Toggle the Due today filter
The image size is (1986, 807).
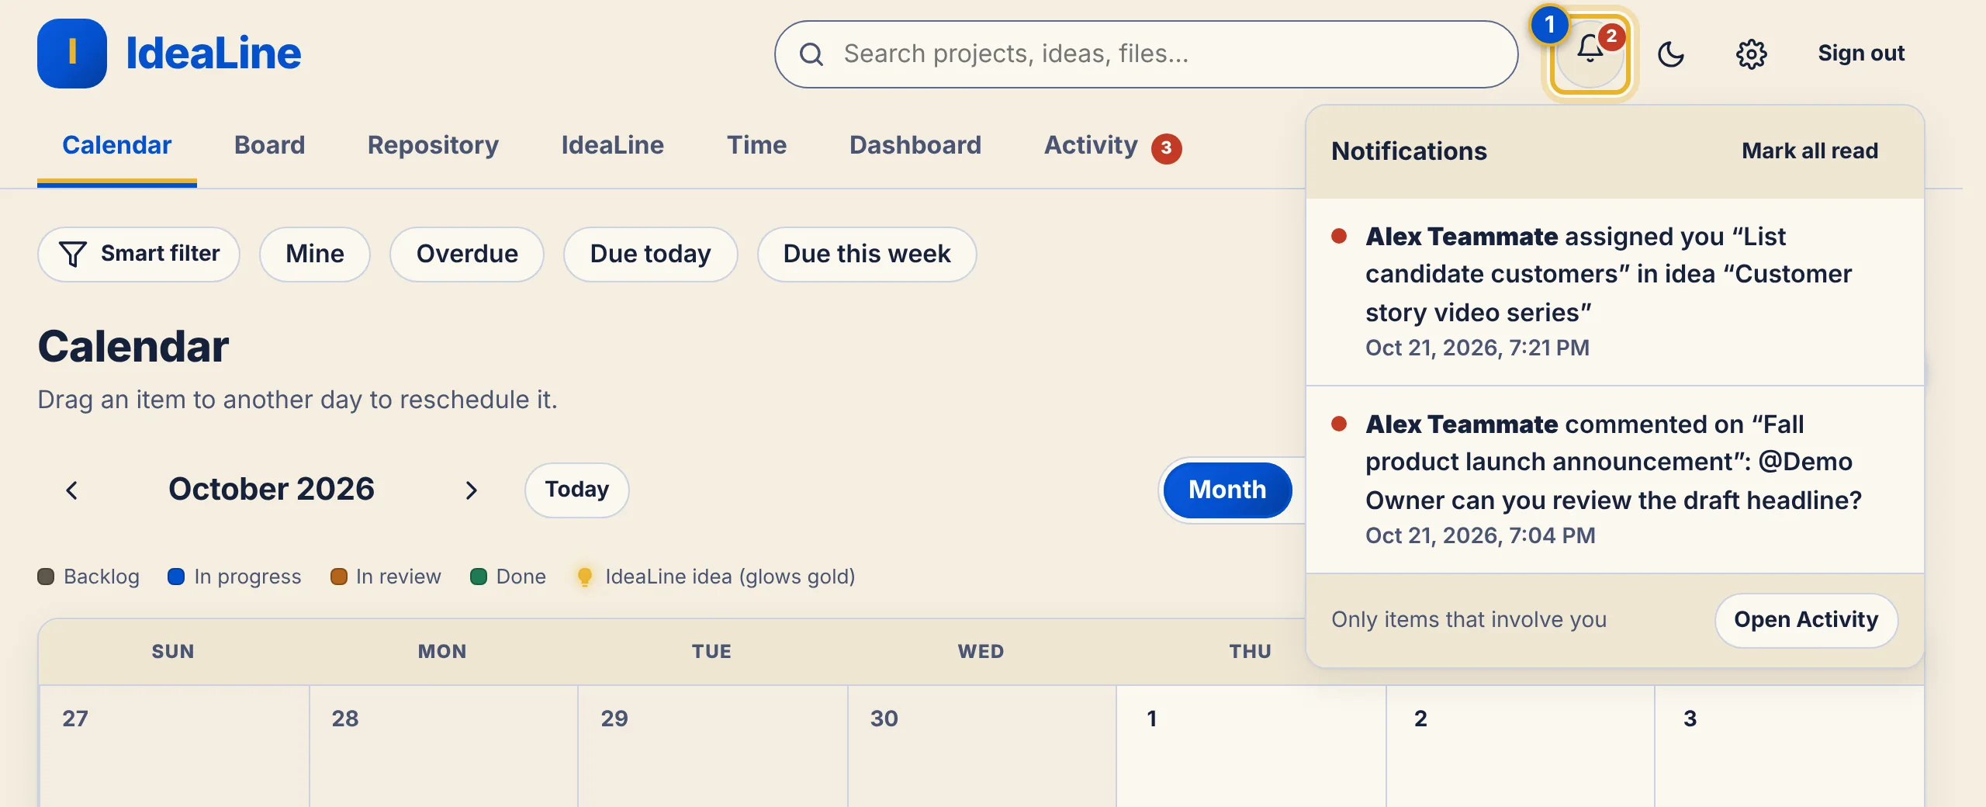[650, 254]
